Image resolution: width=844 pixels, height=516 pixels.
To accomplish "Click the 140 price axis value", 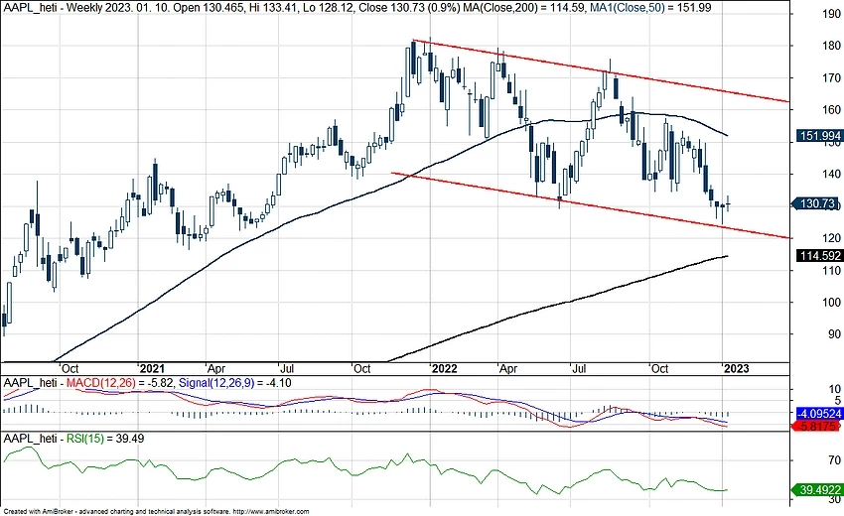I will click(x=832, y=174).
